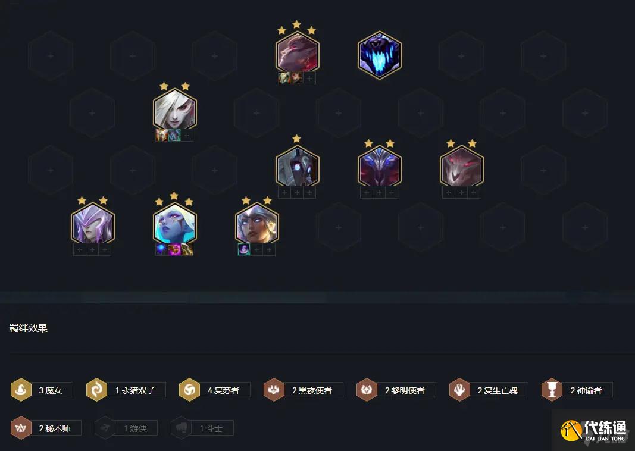The height and width of the screenshot is (451, 635).
Task: Click the 3 魔女 trait icon
Action: (21, 390)
